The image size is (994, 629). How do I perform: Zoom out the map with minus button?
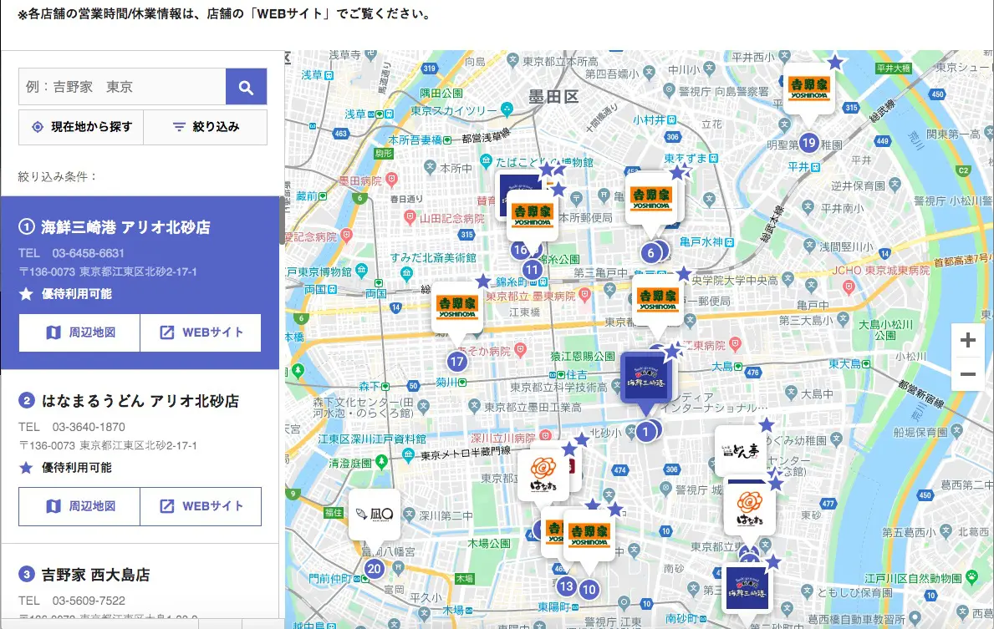click(968, 374)
